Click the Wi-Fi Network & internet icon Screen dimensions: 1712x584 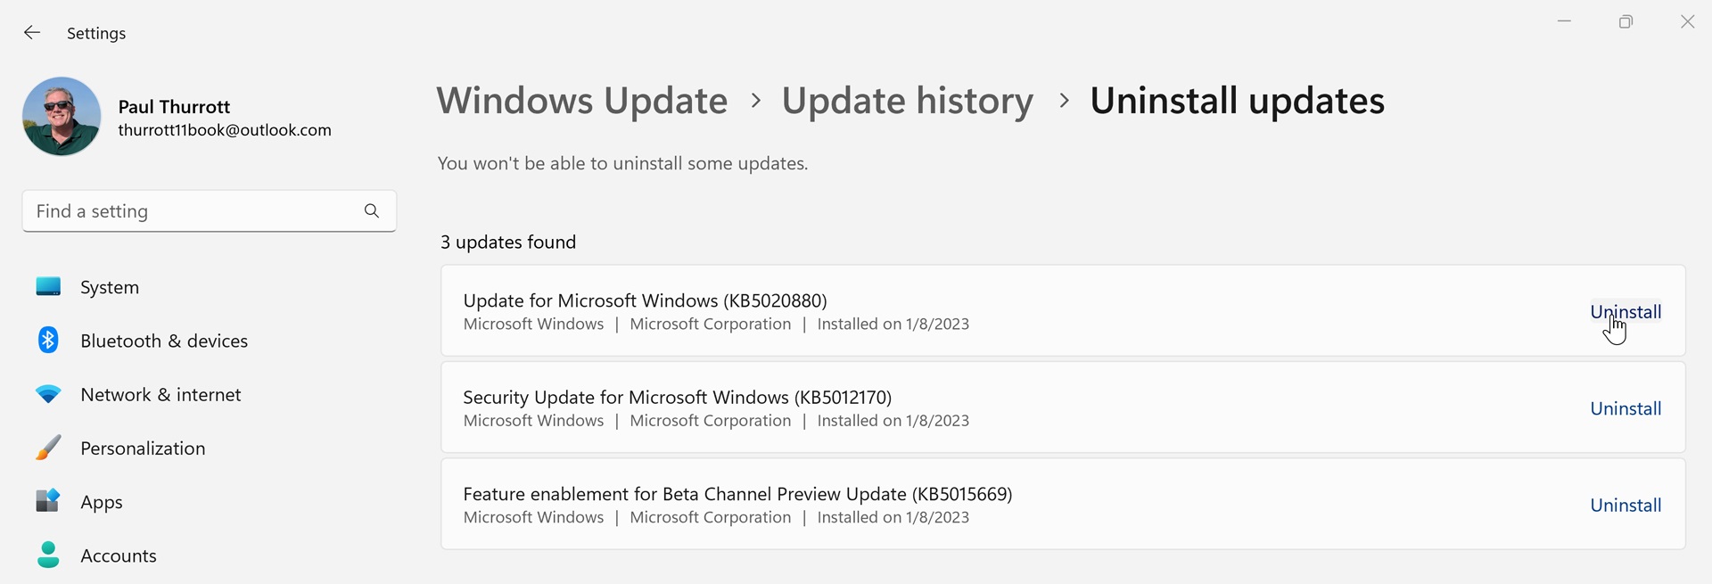coord(48,394)
